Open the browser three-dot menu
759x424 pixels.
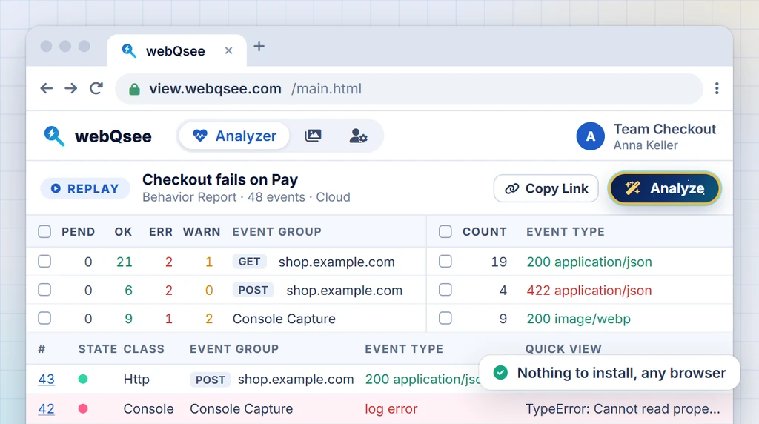tap(717, 88)
